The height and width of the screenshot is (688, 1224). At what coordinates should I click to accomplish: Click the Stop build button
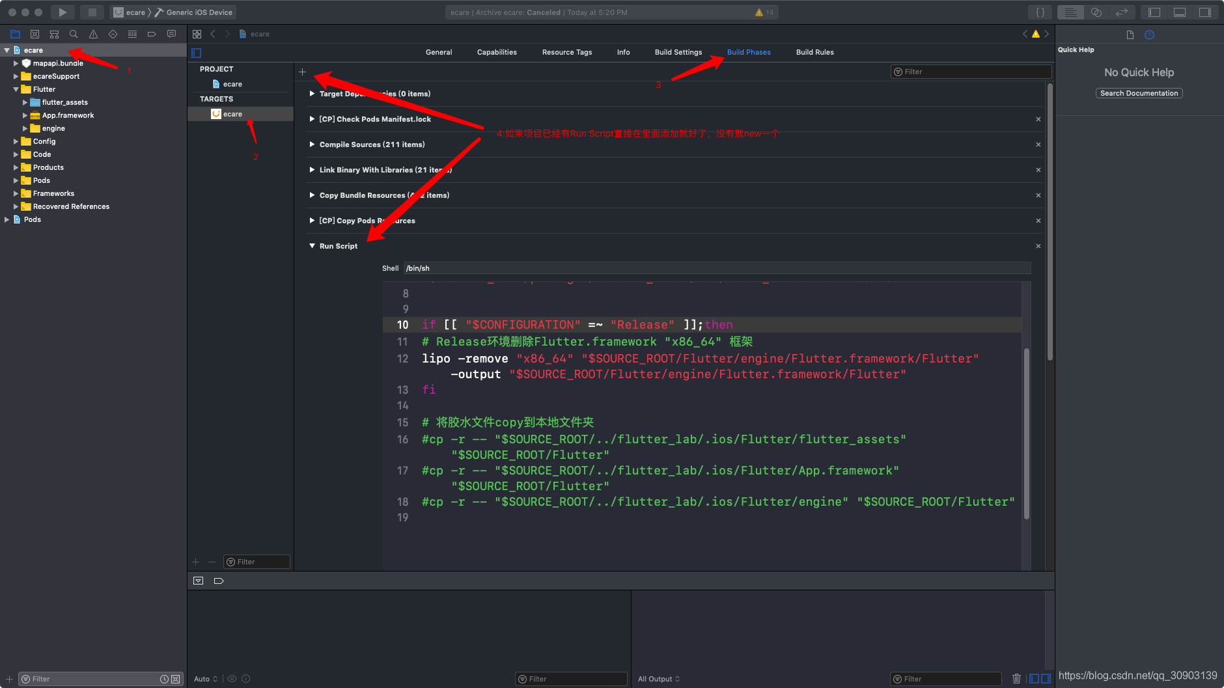[92, 12]
